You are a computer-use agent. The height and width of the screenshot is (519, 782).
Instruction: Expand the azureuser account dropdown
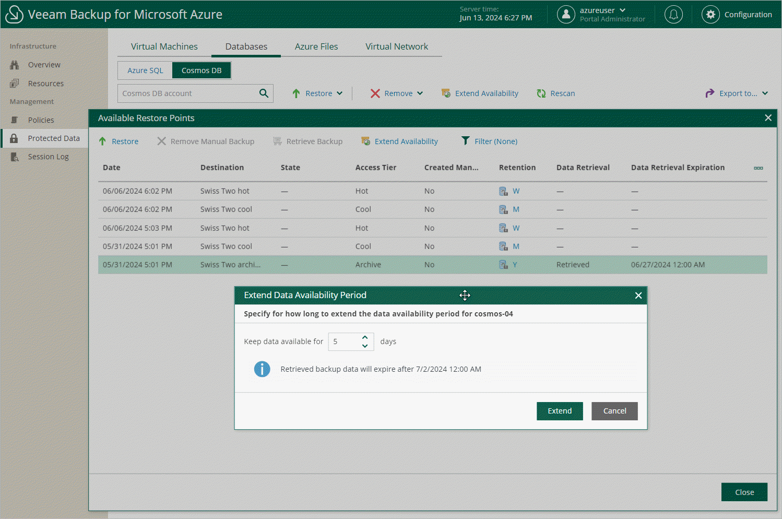622,10
